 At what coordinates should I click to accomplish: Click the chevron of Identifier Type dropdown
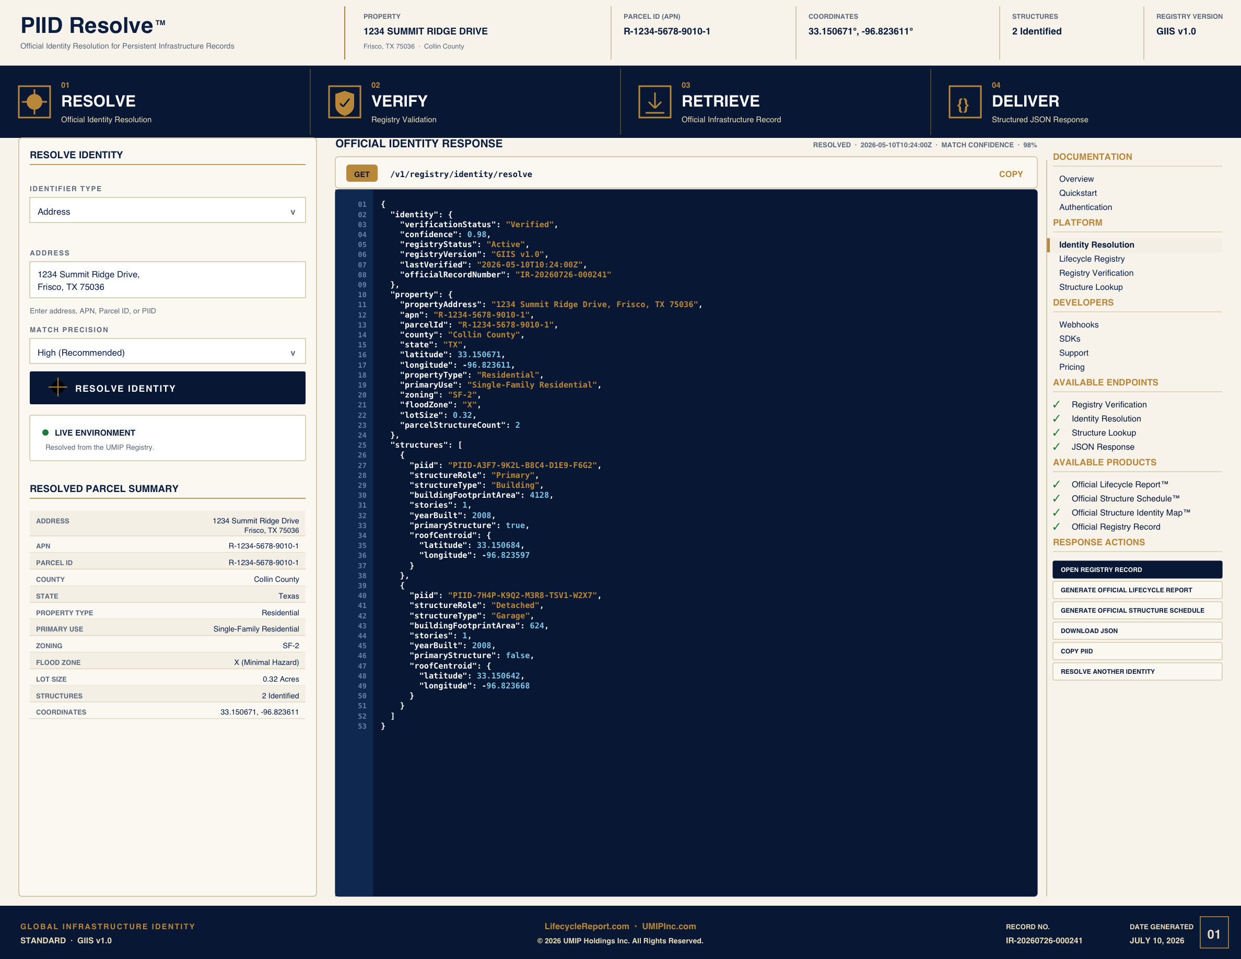[x=292, y=213]
